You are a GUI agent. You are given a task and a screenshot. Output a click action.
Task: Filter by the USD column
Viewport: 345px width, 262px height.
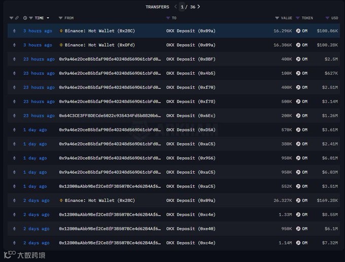[x=327, y=18]
